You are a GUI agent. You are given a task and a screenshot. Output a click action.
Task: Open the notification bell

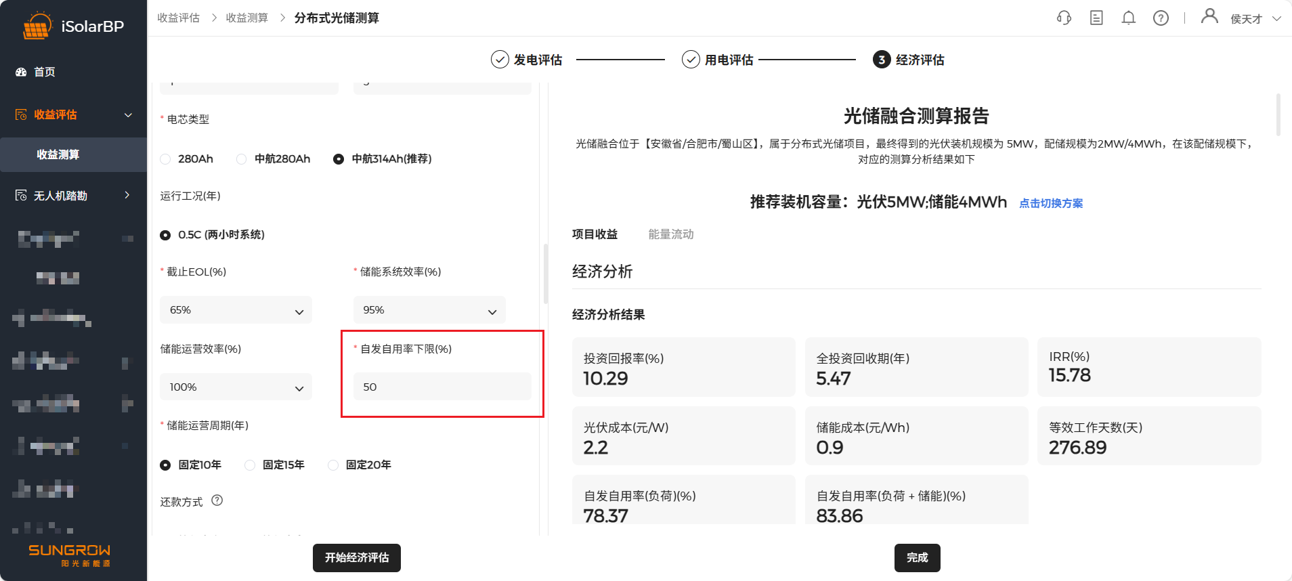pyautogui.click(x=1128, y=18)
